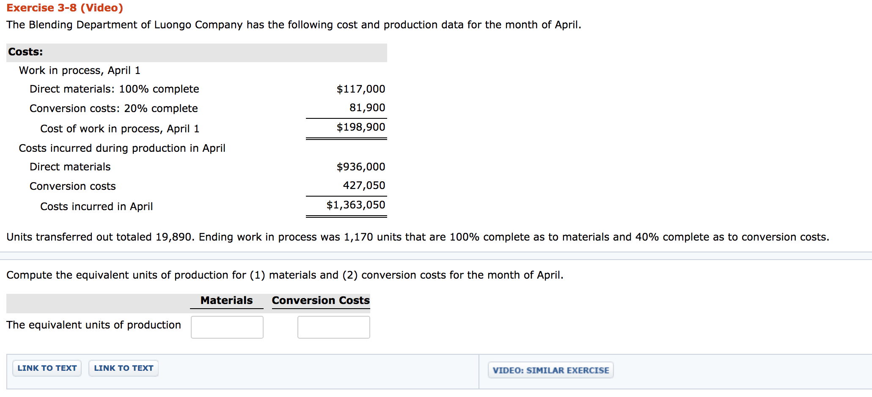
Task: Open the second LINK TO TEXT button
Action: [124, 368]
